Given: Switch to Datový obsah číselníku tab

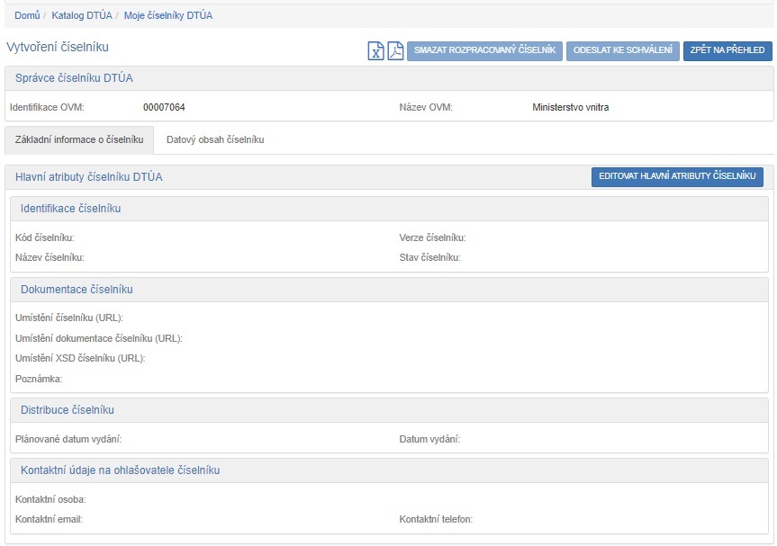Looking at the screenshot, I should point(215,139).
